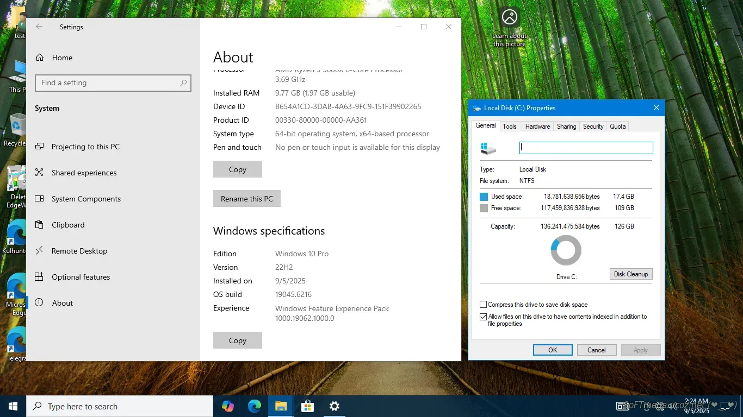Enable Compress this drive checkbox
This screenshot has width=743, height=417.
click(x=484, y=305)
